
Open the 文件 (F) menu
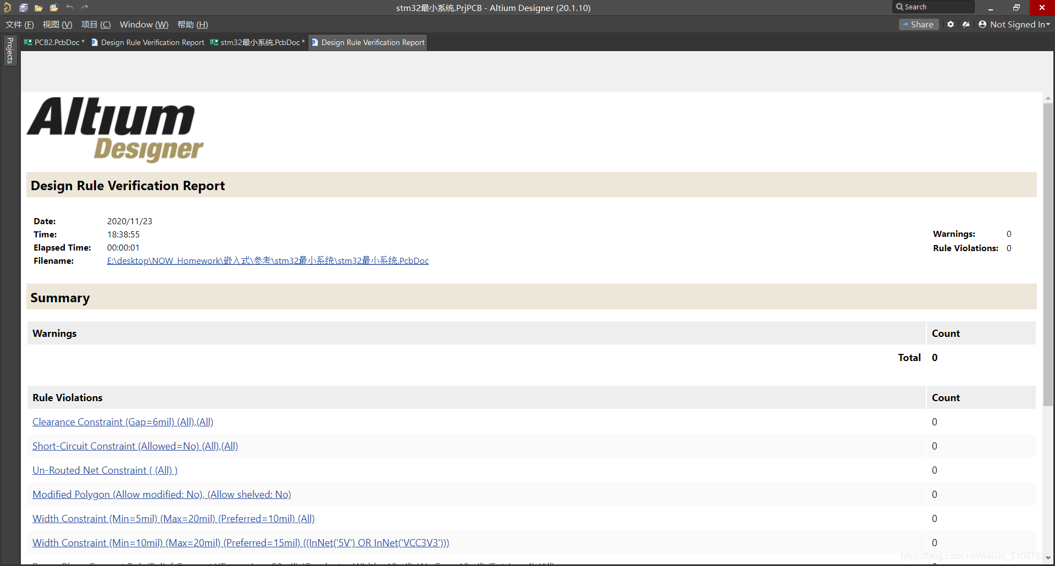point(20,25)
